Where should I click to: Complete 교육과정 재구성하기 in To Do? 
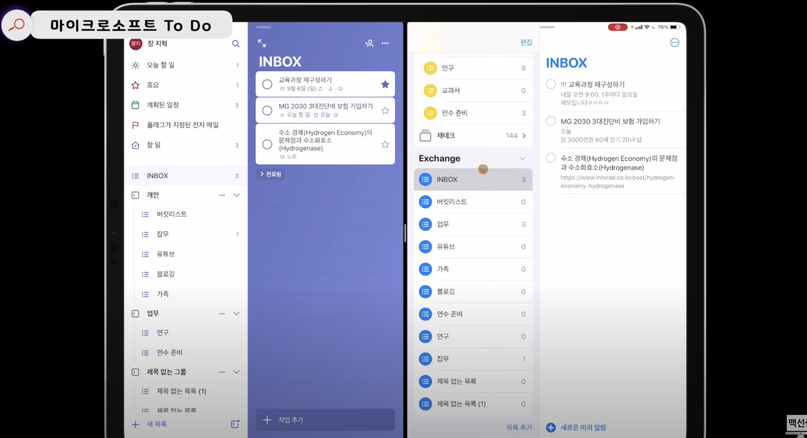pyautogui.click(x=267, y=84)
